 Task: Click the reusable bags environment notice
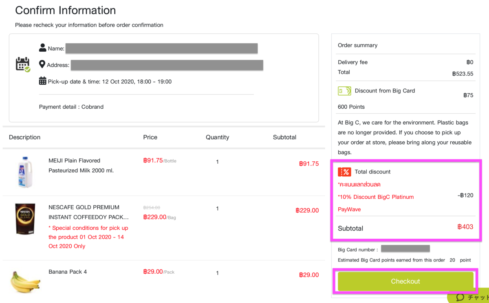pos(405,137)
